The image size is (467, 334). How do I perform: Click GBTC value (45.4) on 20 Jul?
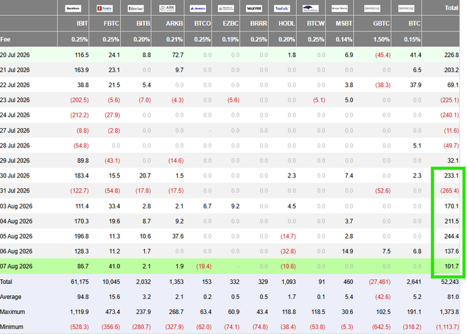[383, 55]
